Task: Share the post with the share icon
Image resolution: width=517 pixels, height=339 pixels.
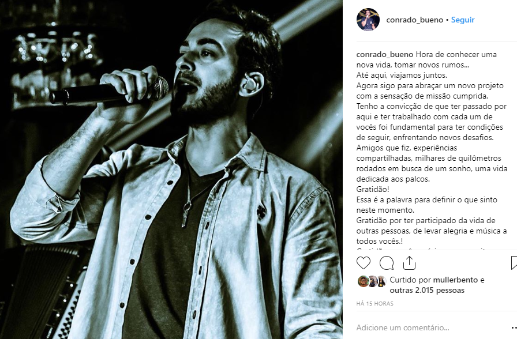Action: (409, 263)
